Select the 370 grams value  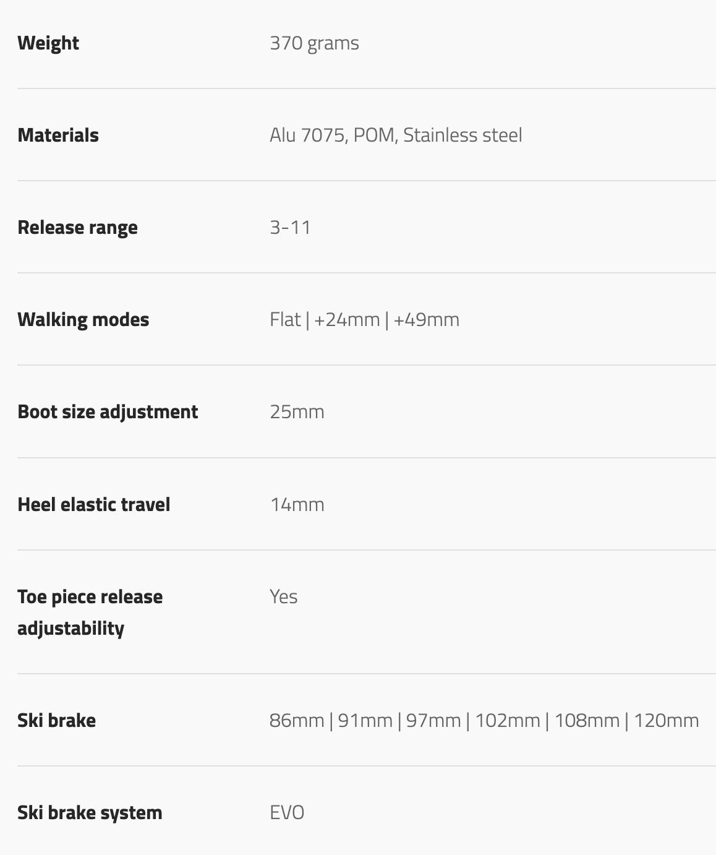click(x=314, y=43)
